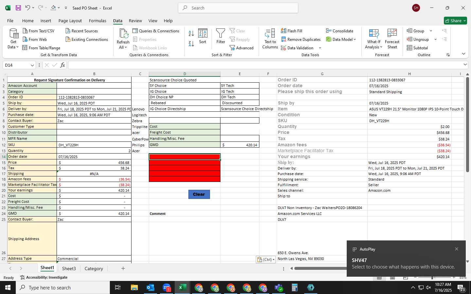
Task: Open the File tab
Action: (x=10, y=21)
